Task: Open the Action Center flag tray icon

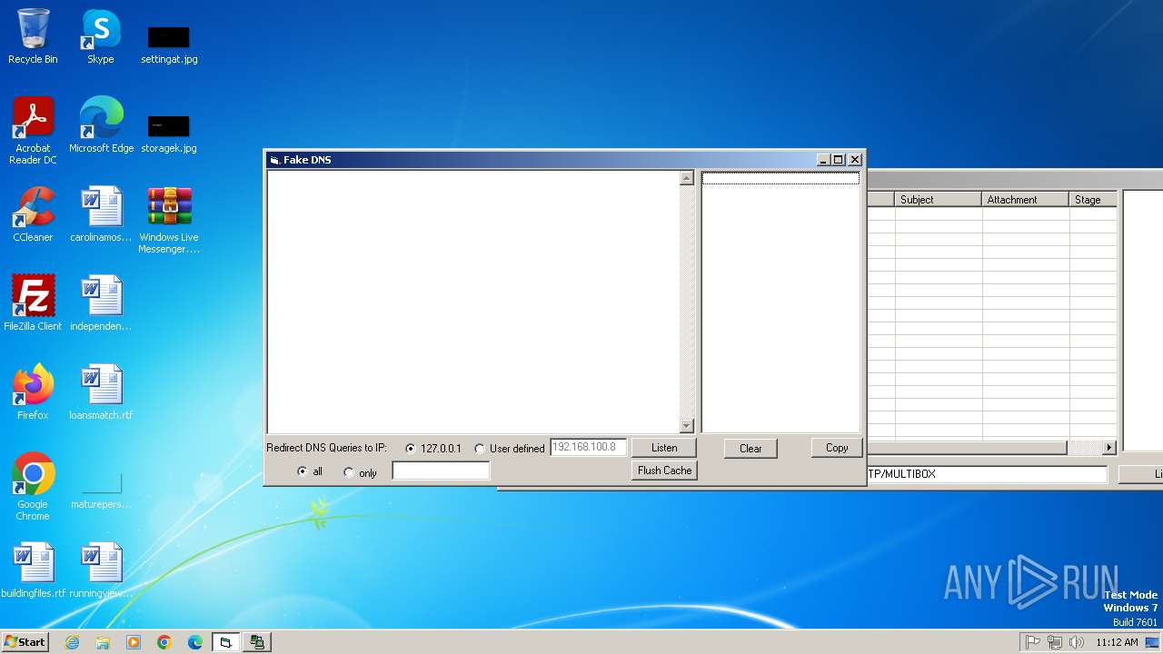Action: pyautogui.click(x=1032, y=642)
